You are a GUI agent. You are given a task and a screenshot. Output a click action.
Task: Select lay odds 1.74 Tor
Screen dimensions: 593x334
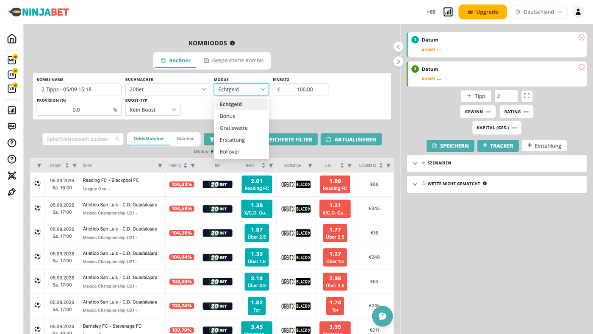[x=335, y=306]
